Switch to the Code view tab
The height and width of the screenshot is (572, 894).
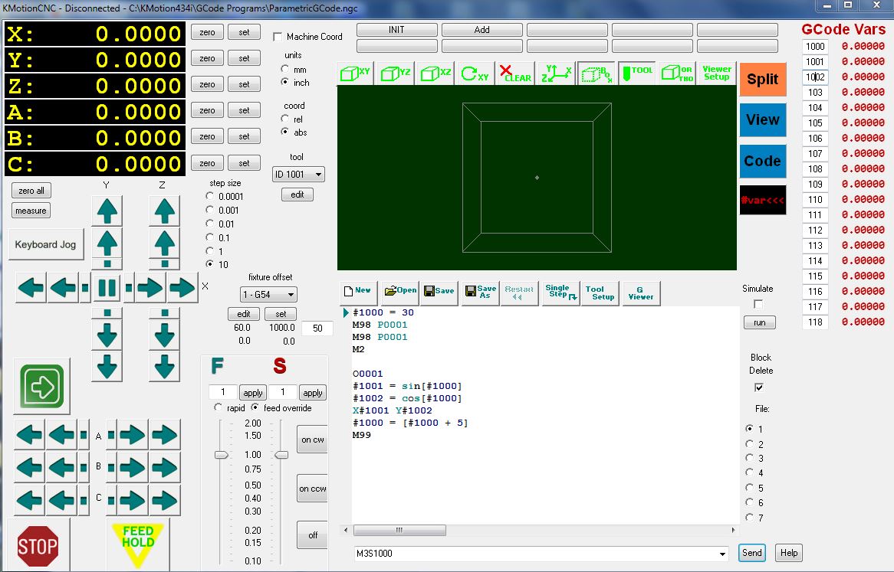(x=763, y=162)
